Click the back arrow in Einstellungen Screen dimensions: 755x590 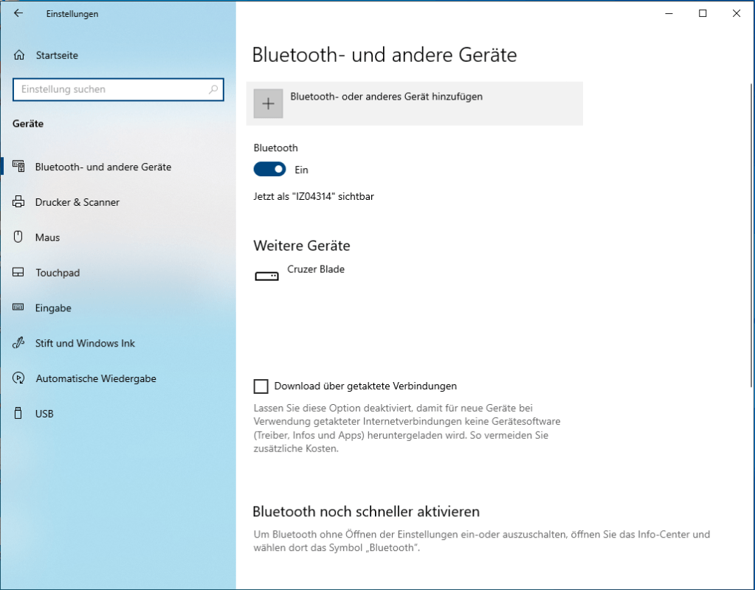point(18,13)
